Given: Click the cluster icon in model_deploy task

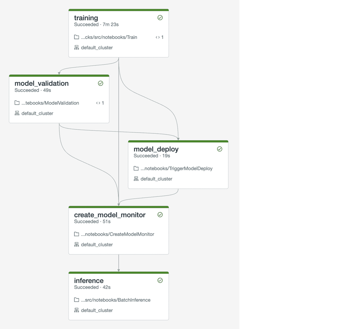Looking at the screenshot, I should coord(136,179).
